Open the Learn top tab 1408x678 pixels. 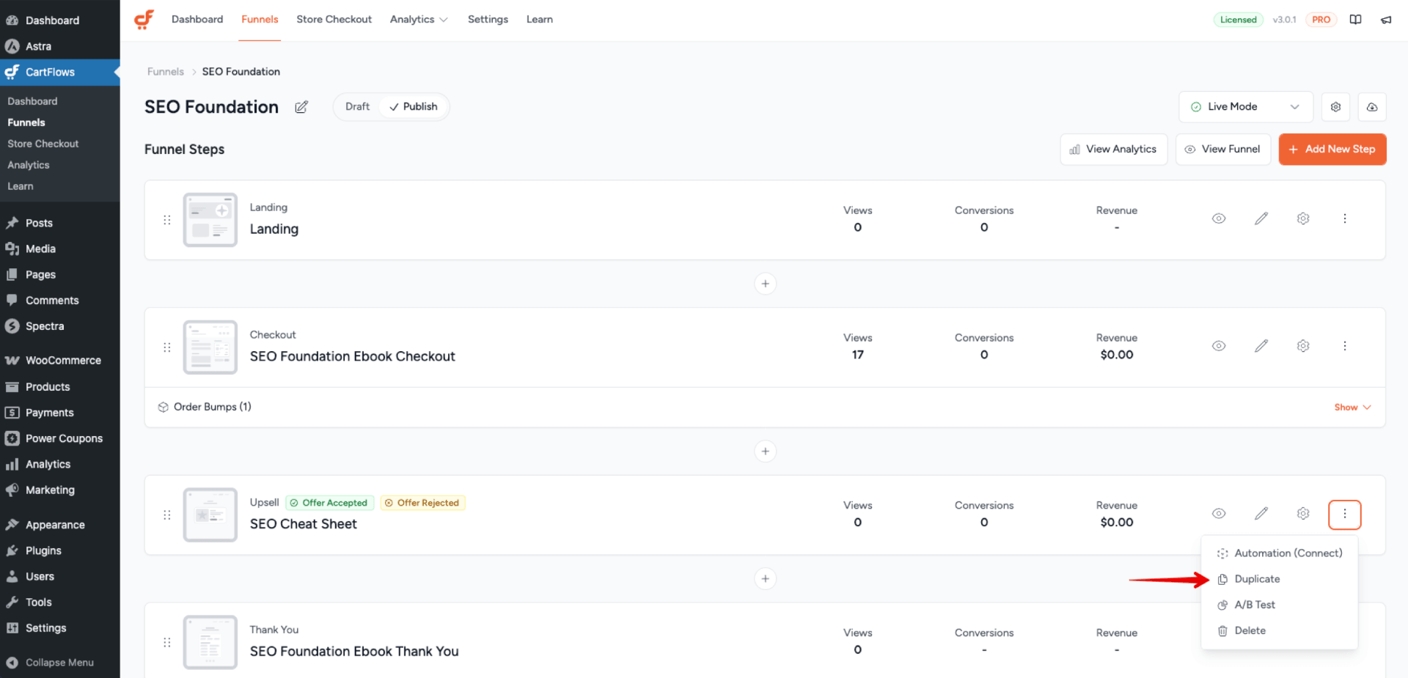540,20
